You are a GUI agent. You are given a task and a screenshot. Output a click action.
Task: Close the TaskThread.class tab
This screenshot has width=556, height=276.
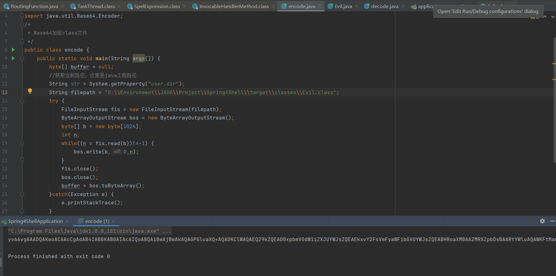pyautogui.click(x=120, y=6)
